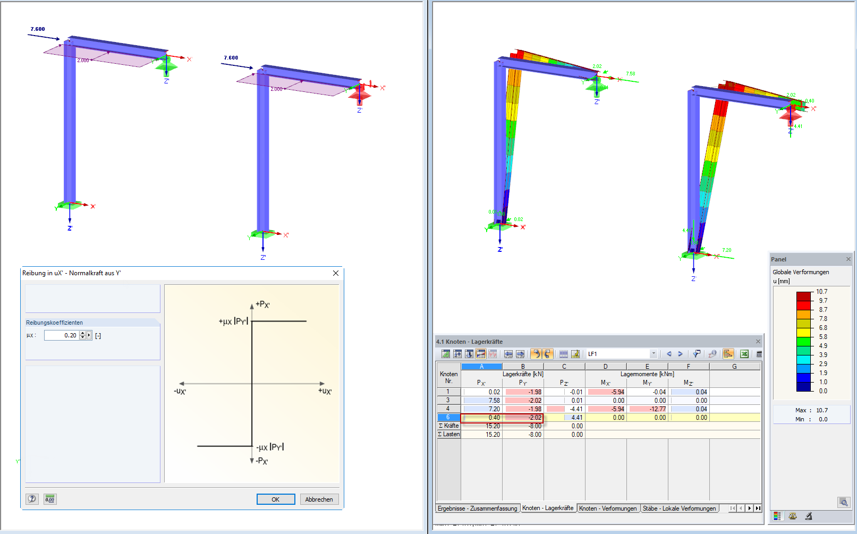
Task: Toggle the first orange arrow sync button
Action: (x=536, y=354)
